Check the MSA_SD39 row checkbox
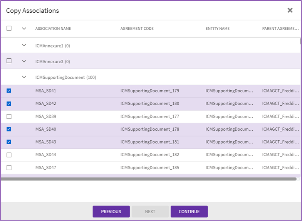Screen dimensions: 302x221 [x=9, y=116]
